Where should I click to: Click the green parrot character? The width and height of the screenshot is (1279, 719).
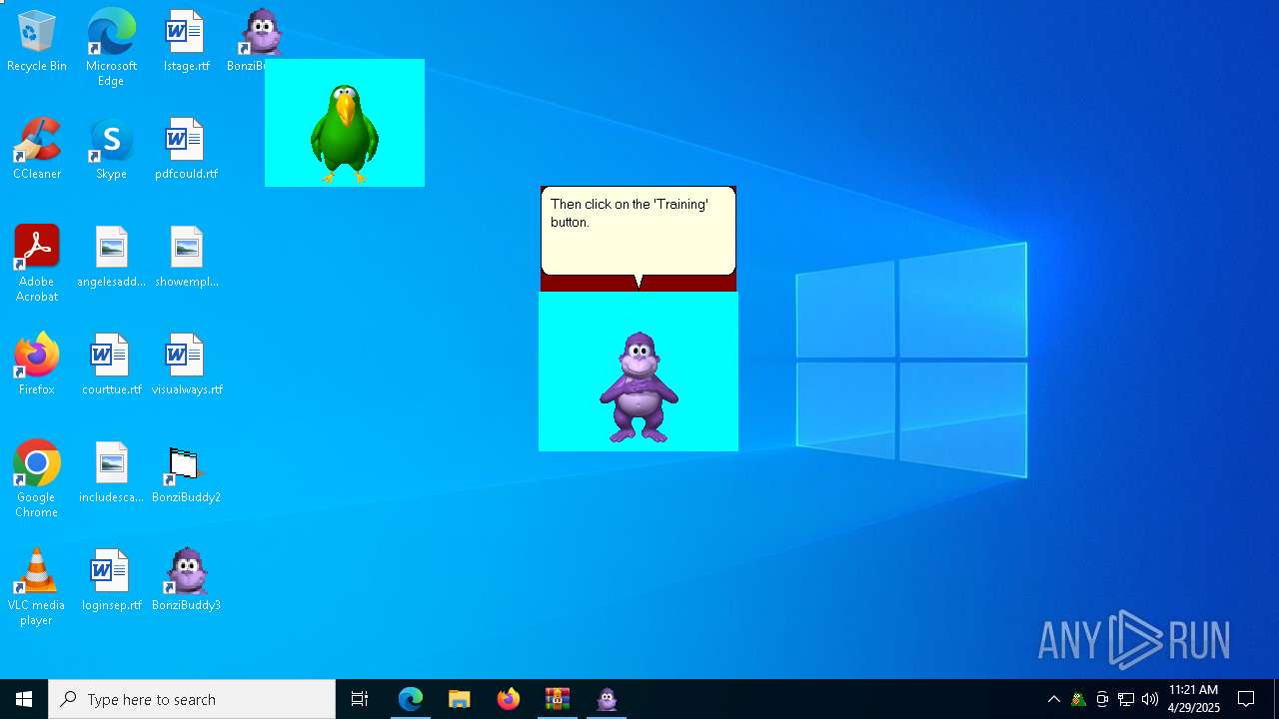point(345,134)
